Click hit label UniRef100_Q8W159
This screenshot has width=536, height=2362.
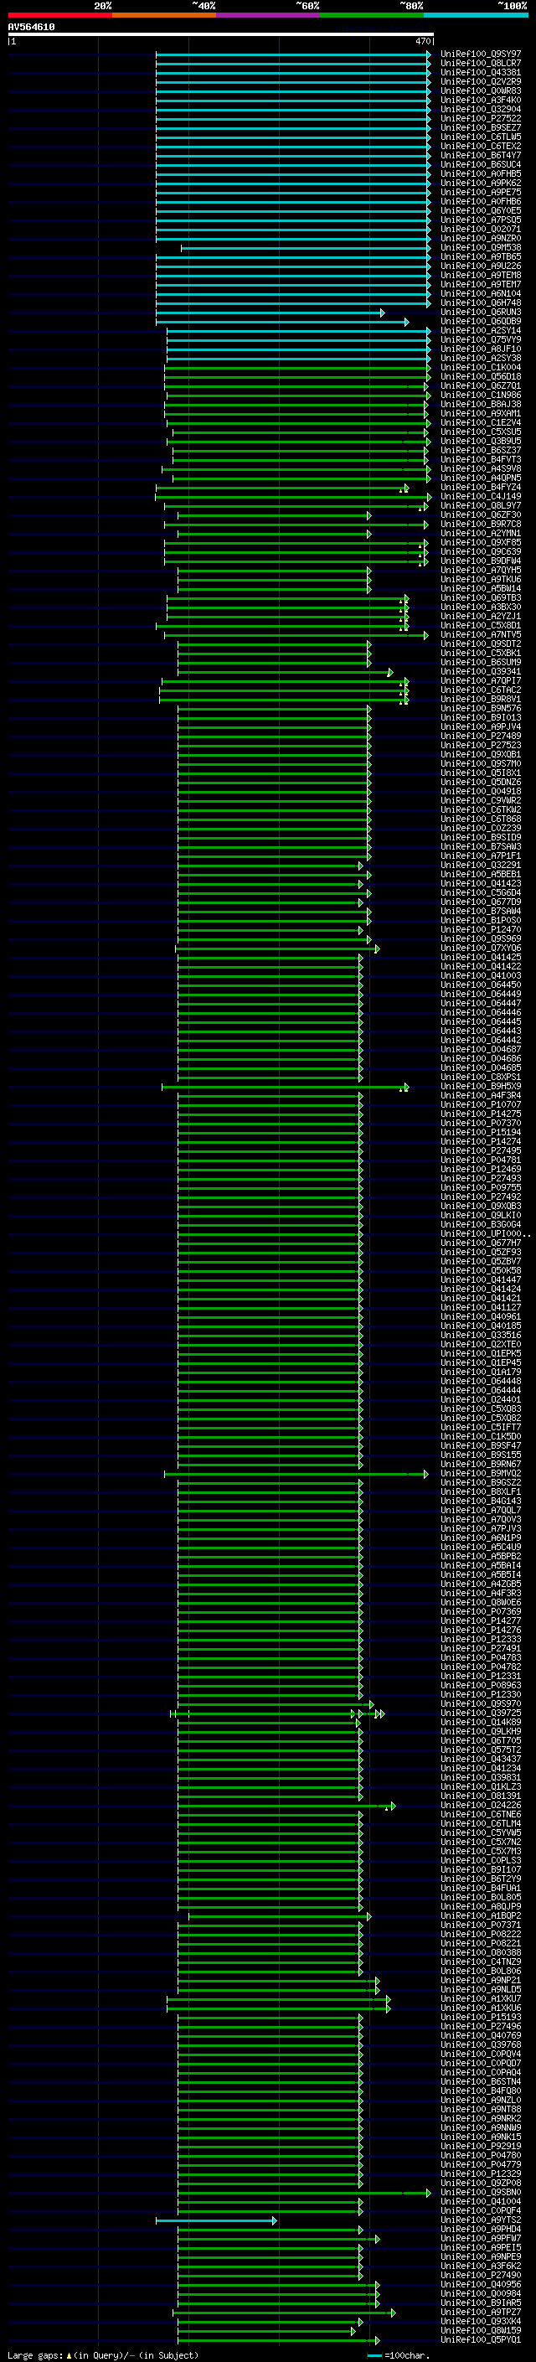coord(481,2330)
